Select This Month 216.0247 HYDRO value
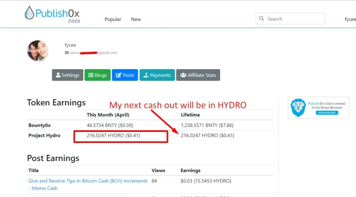356x197 pixels. pos(113,135)
